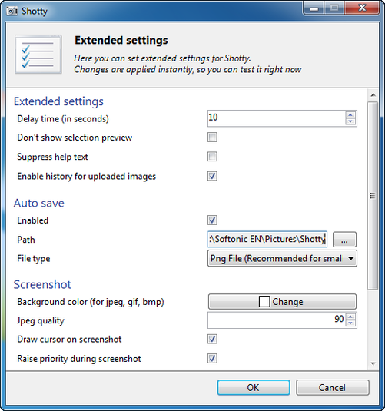The width and height of the screenshot is (385, 411).
Task: Click the scrollbar down arrow
Action: click(373, 363)
